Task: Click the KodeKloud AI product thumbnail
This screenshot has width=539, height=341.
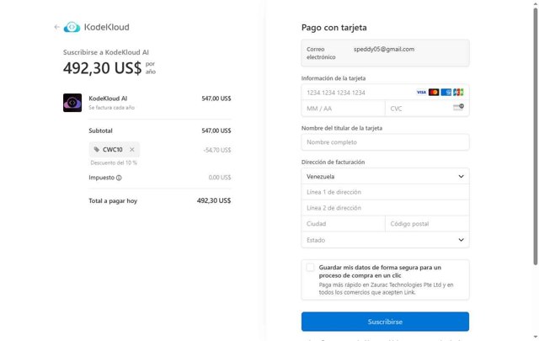Action: pyautogui.click(x=72, y=103)
